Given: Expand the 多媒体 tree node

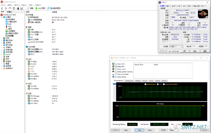Looking at the screenshot, I should coord(2,47).
